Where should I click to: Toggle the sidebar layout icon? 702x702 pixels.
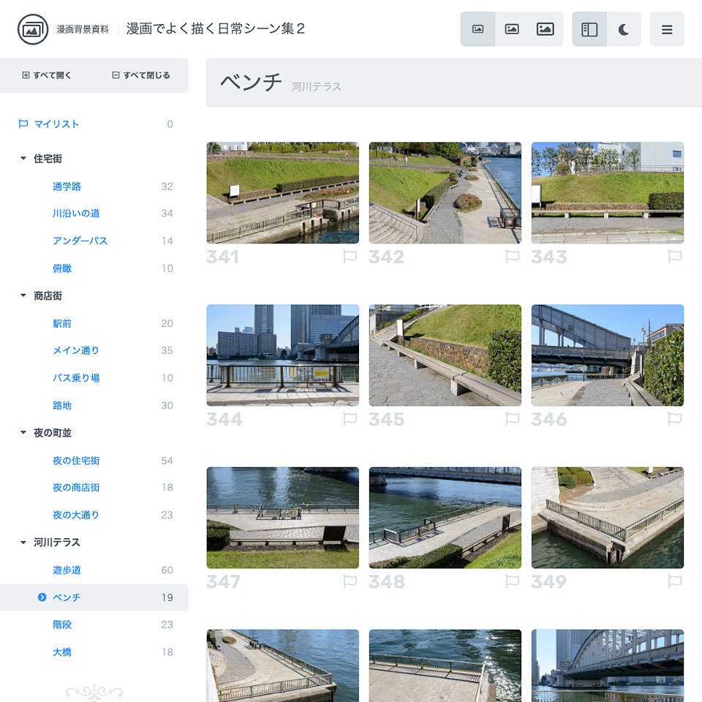pyautogui.click(x=589, y=28)
